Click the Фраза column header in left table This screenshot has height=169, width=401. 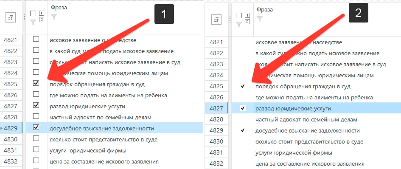tap(59, 7)
